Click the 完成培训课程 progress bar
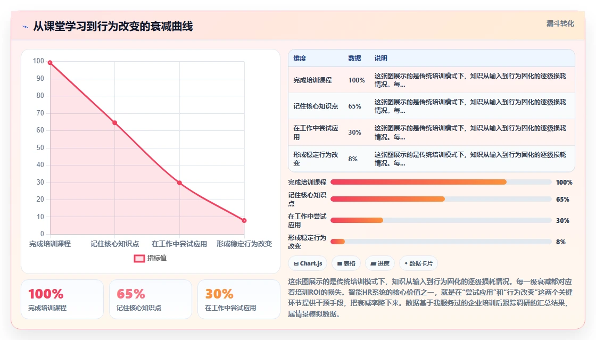 coord(441,182)
